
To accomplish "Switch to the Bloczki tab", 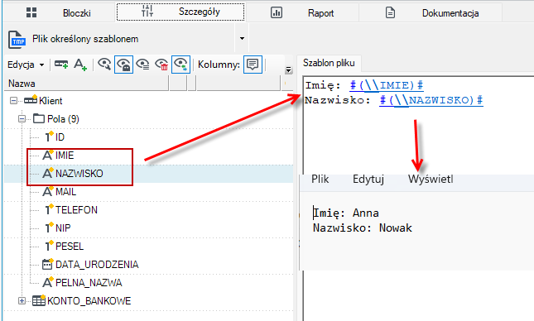I will coord(59,13).
